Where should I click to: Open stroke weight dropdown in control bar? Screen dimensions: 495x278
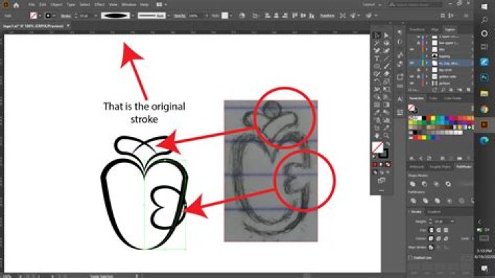point(96,15)
